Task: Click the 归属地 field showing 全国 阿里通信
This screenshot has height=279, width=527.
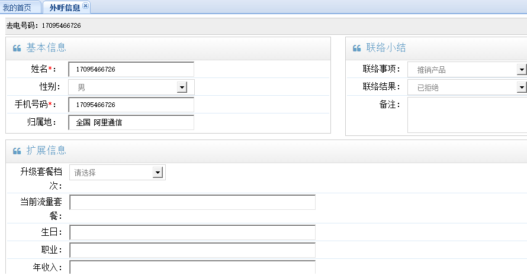Action: point(131,123)
